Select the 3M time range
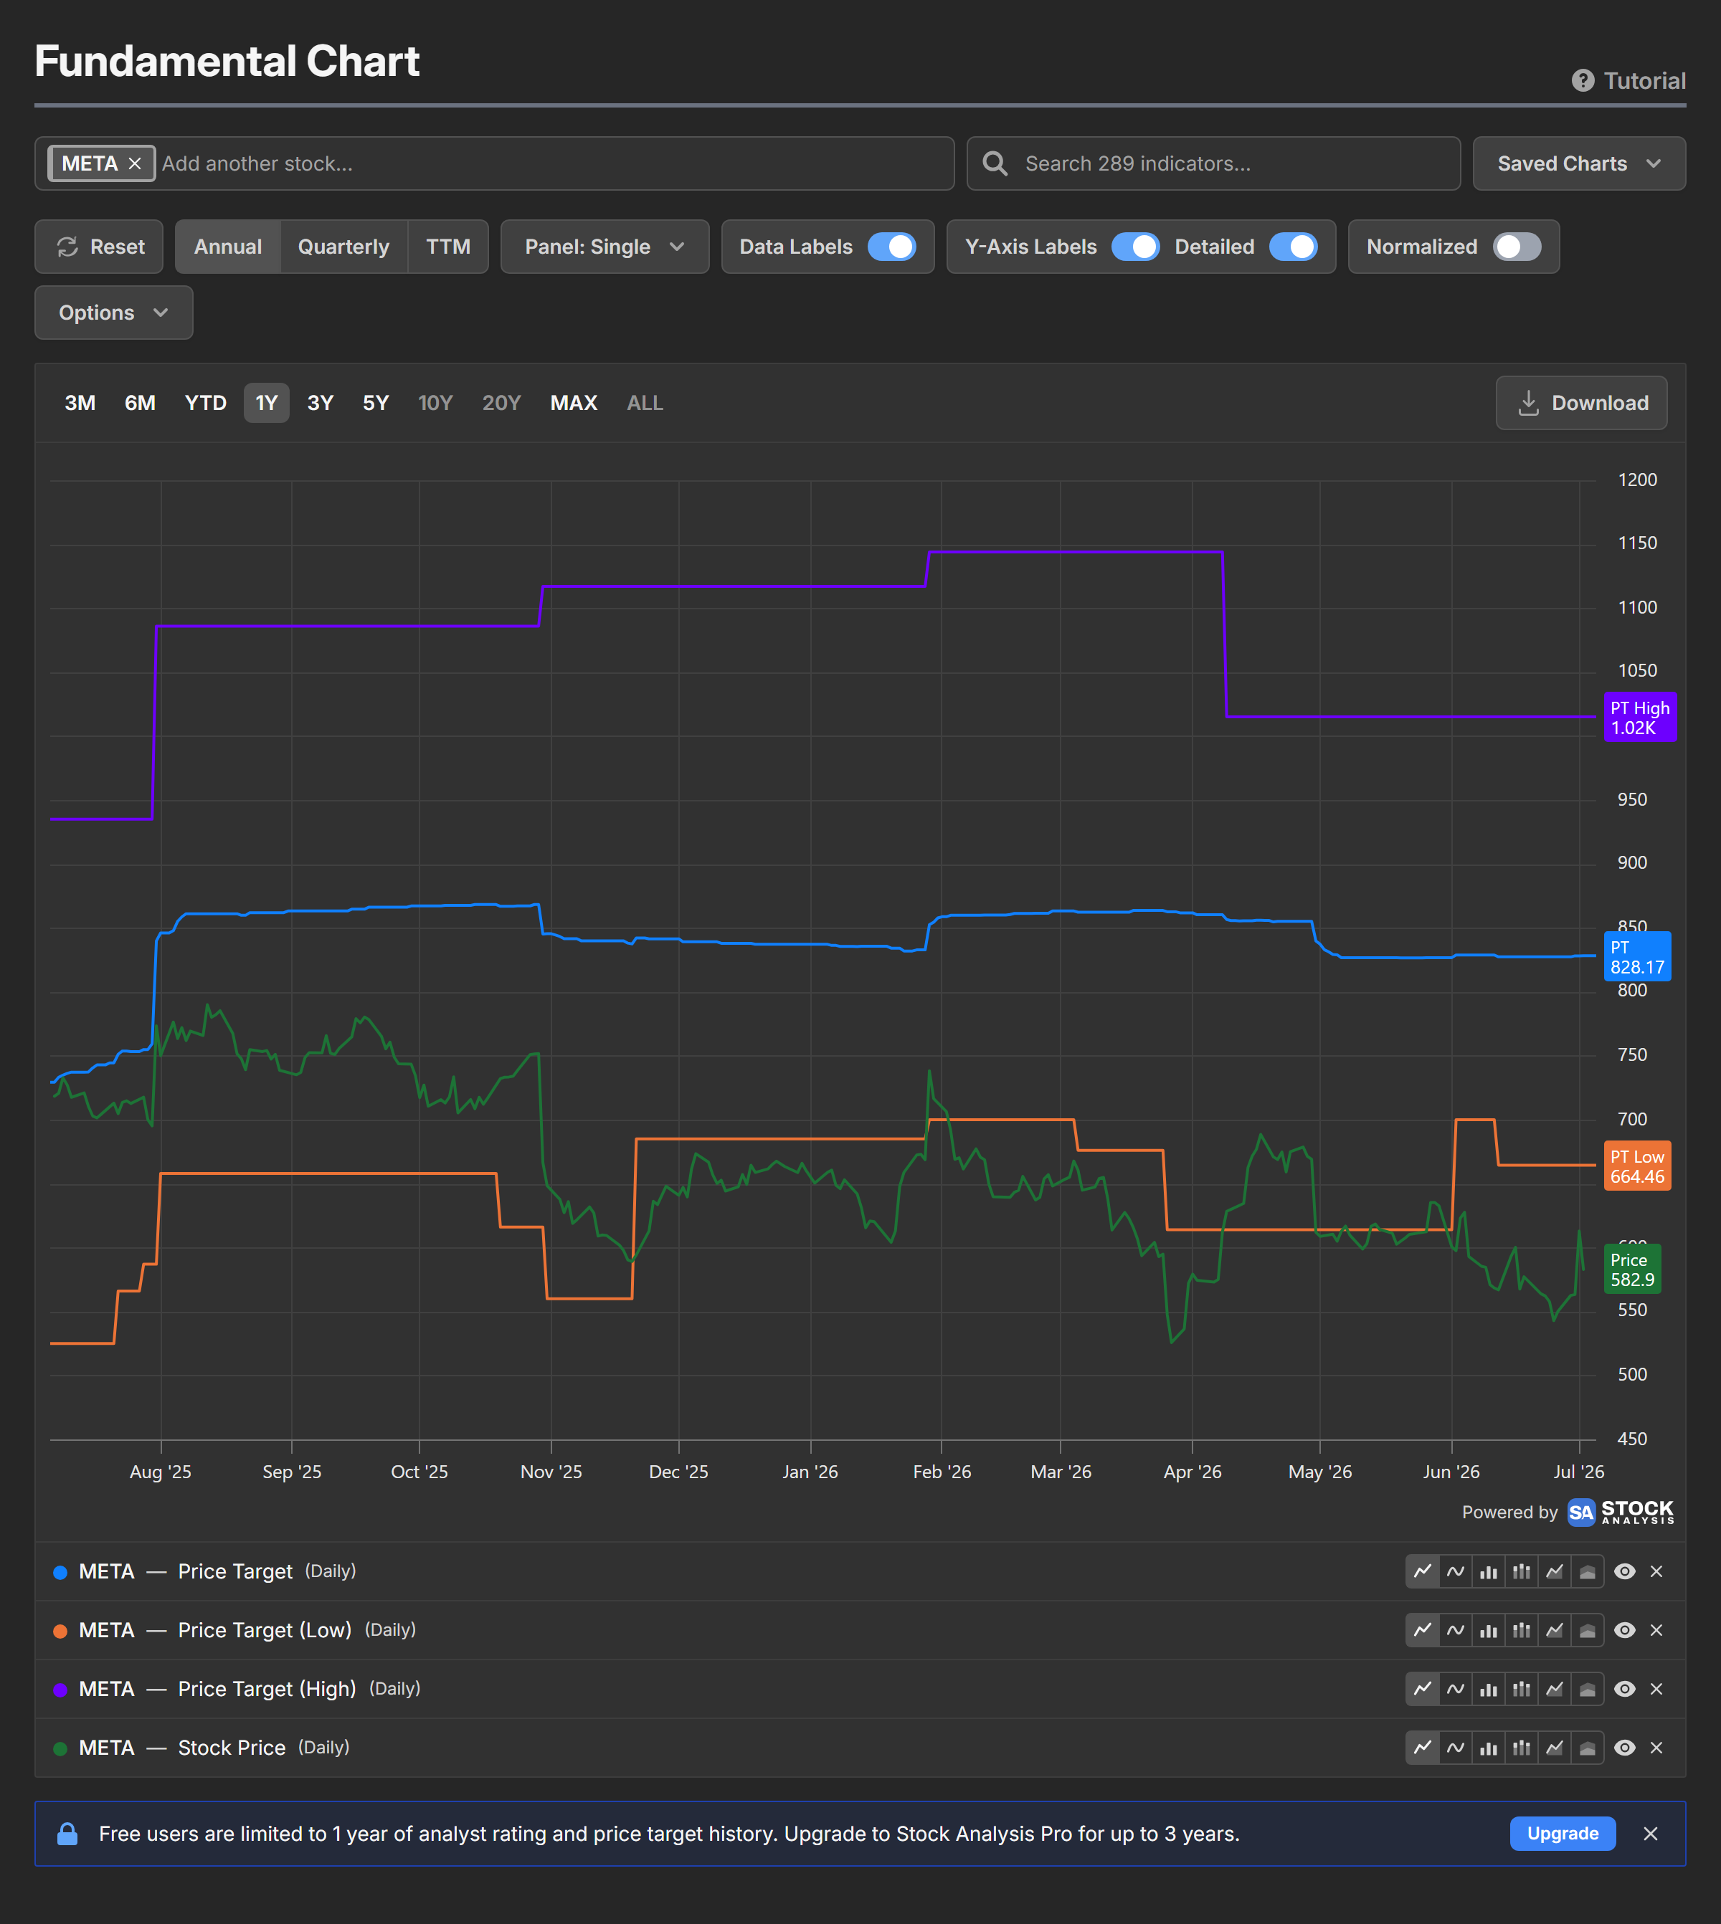Screen dimensions: 1721x1924 point(80,403)
